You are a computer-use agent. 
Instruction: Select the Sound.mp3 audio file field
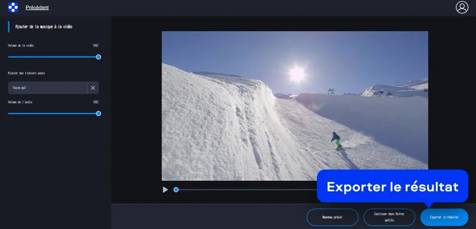tap(48, 88)
